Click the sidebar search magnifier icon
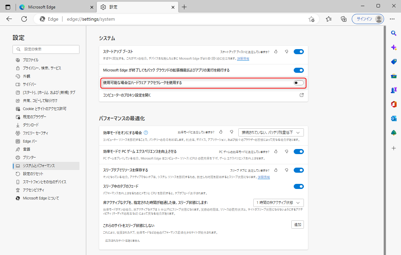401x255 pixels. (394, 33)
